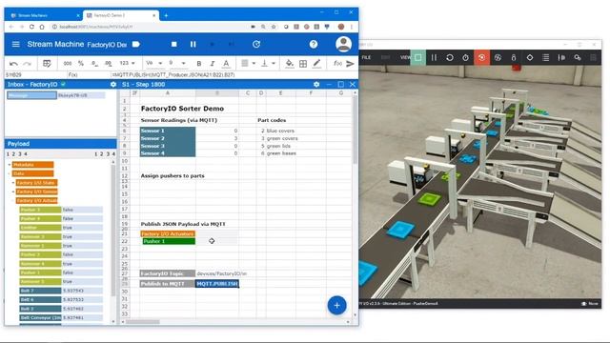Select cell with Sensor 1 label
610x343 pixels.
point(168,131)
